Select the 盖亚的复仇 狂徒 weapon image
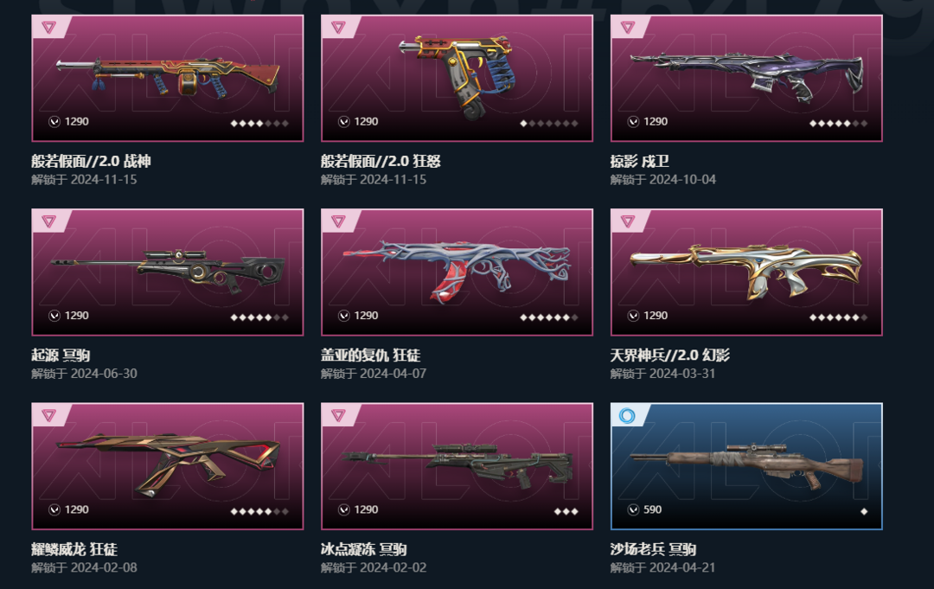Viewport: 934px width, 589px height. tap(457, 272)
